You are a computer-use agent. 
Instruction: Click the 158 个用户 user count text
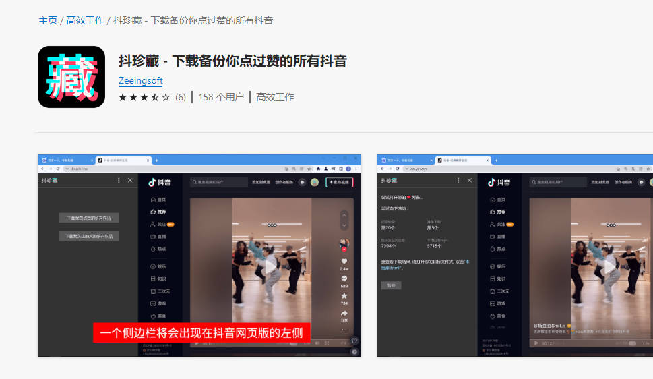pos(221,98)
